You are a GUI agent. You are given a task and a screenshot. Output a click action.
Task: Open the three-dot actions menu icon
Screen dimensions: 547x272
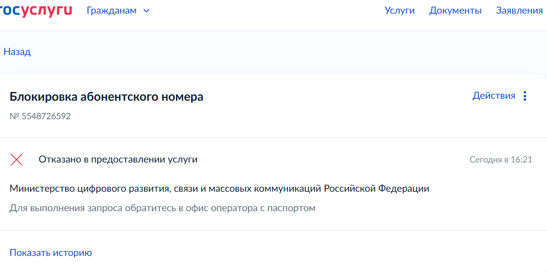[525, 96]
